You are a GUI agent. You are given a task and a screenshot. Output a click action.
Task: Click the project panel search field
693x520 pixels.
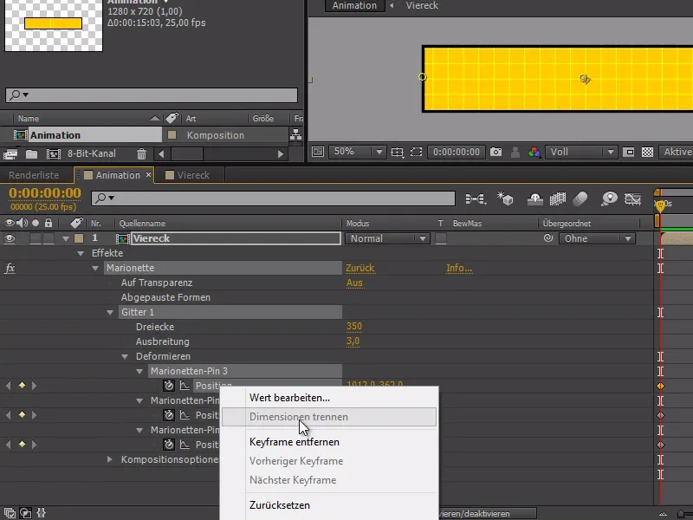(x=152, y=95)
